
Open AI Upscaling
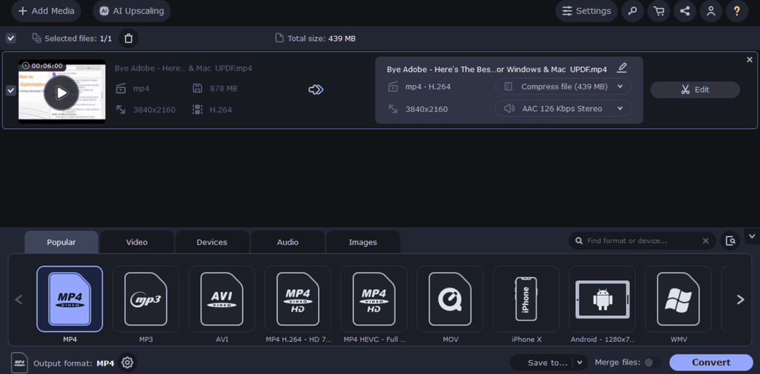coord(132,10)
